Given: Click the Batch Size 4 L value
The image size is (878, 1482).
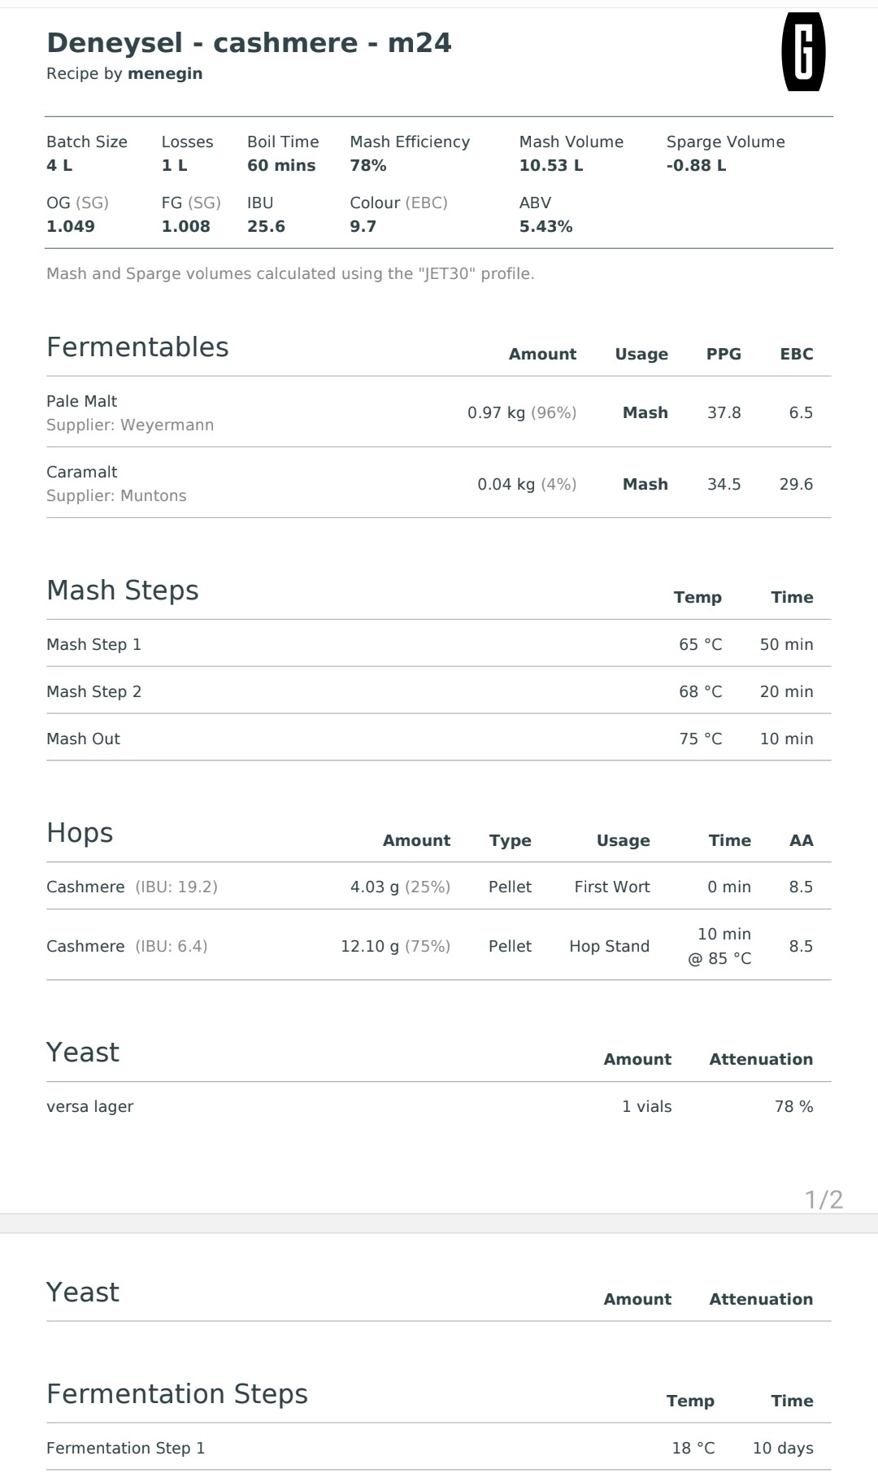Looking at the screenshot, I should (x=59, y=165).
